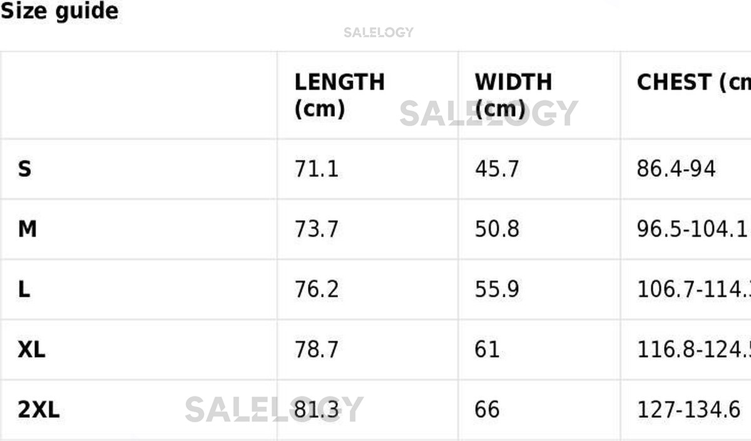Screen dimensions: 751x441
Task: Click the L size row label
Action: [x=24, y=289]
